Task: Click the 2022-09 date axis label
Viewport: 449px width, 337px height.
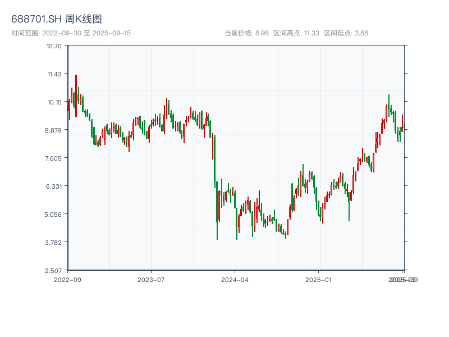Action: (67, 279)
